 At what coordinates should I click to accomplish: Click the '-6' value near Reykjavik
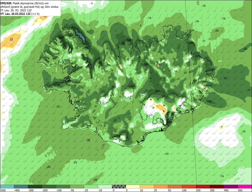pyautogui.click(x=78, y=107)
